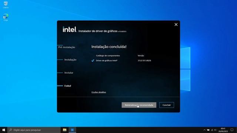Screen dimensions: 237x133
Task: Click the Intel logo in installer
Action: click(x=70, y=30)
